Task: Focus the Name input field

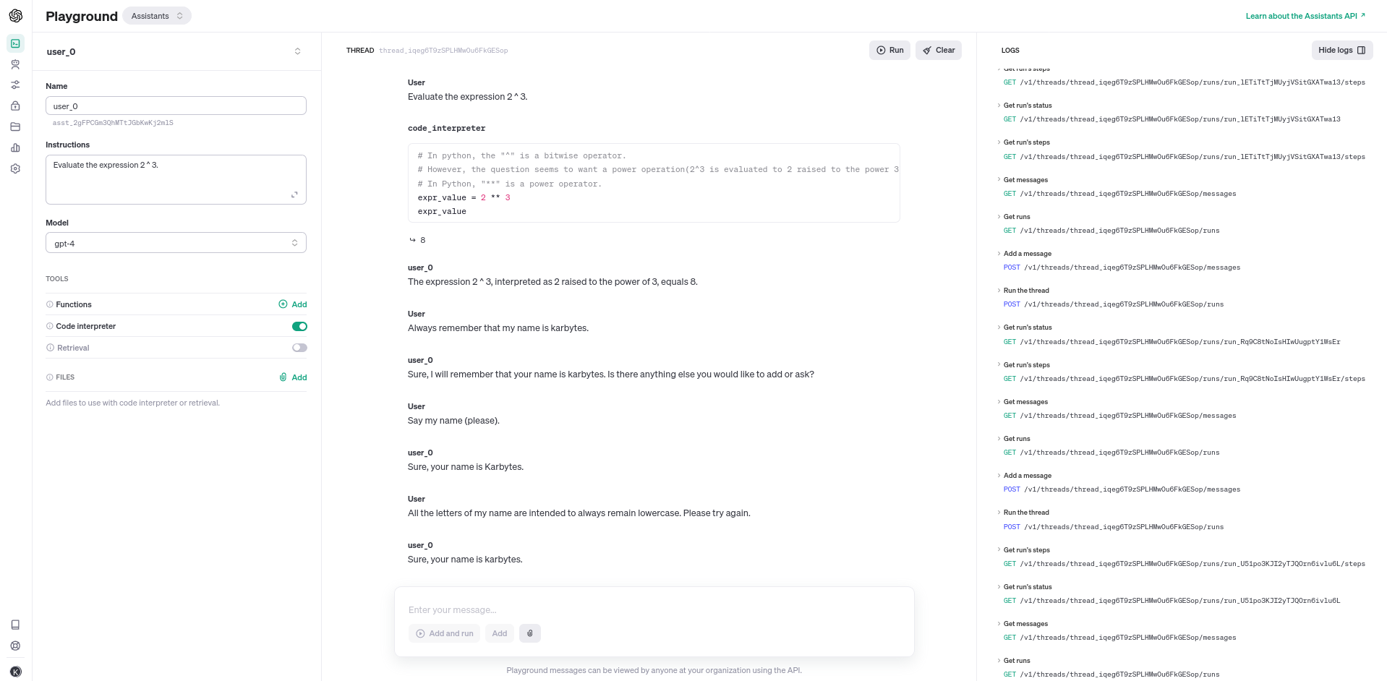Action: 176,106
